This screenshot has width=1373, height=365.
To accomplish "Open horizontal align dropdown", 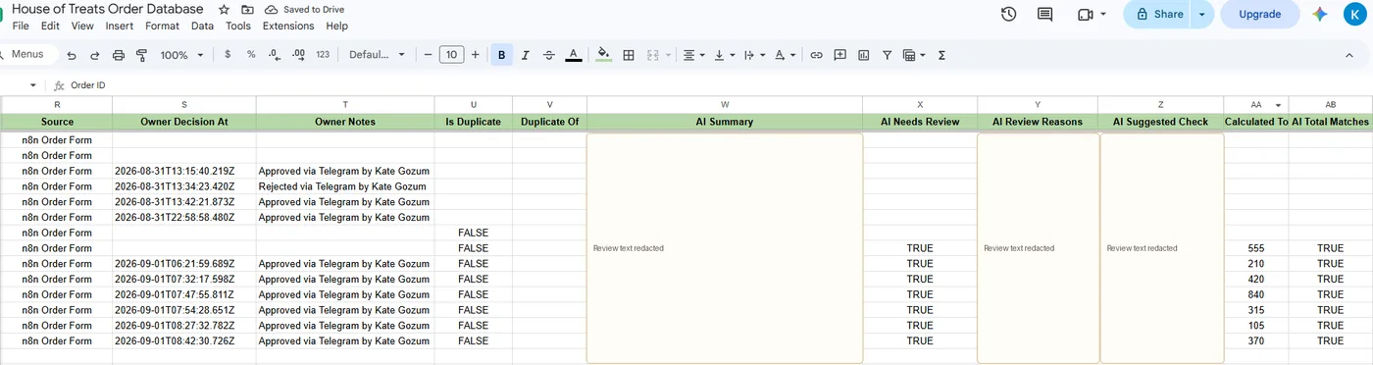I will click(694, 55).
